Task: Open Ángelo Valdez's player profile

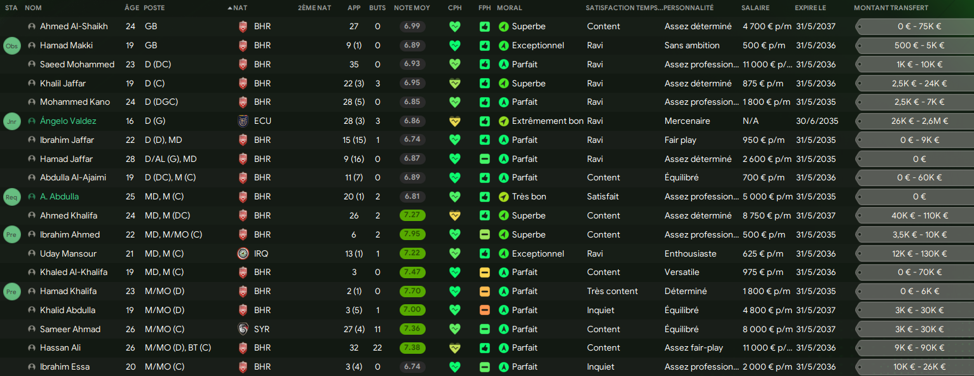Action: click(68, 121)
